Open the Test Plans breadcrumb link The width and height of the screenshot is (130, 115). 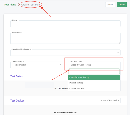[10, 5]
